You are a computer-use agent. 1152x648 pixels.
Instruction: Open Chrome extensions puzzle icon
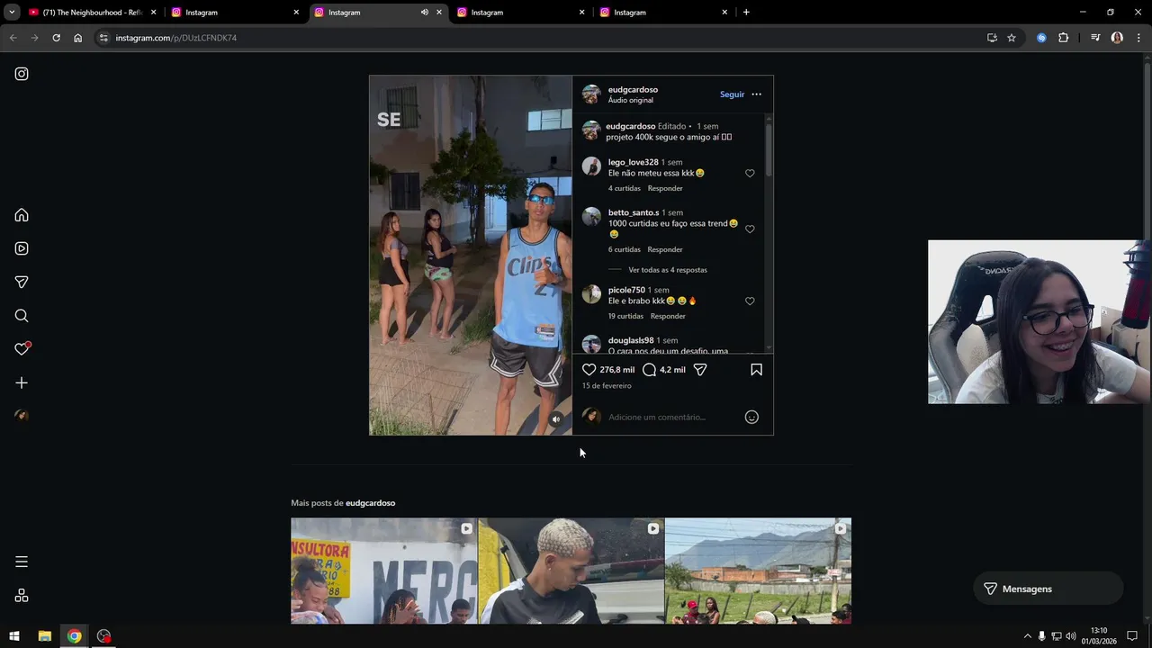coord(1063,38)
